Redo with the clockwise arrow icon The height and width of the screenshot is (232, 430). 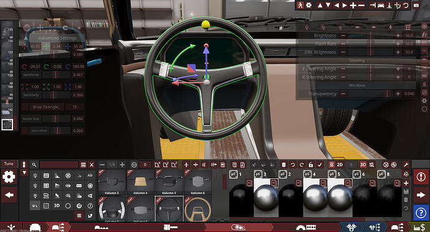click(x=302, y=165)
